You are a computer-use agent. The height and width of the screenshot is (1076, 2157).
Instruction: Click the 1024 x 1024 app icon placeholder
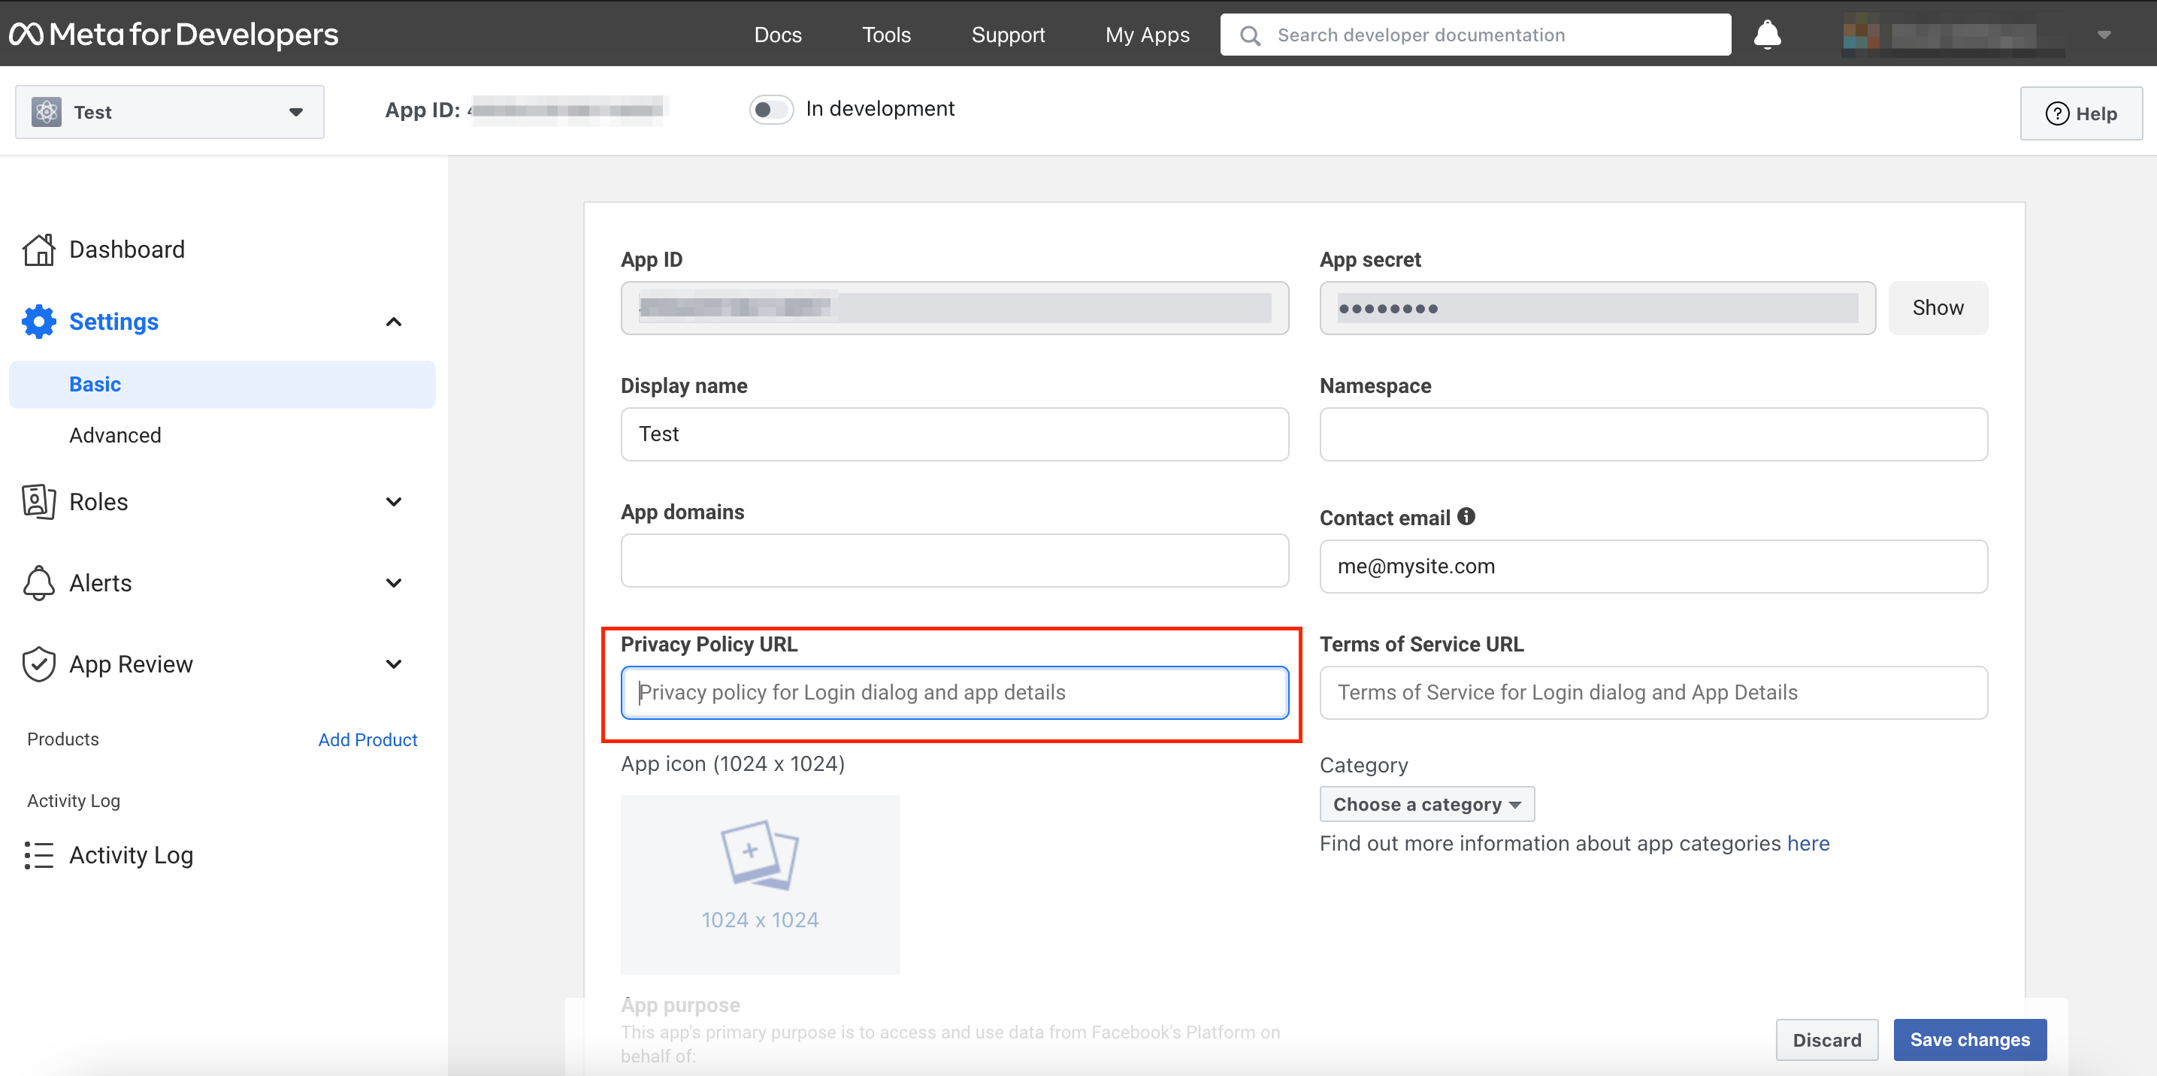coord(760,884)
